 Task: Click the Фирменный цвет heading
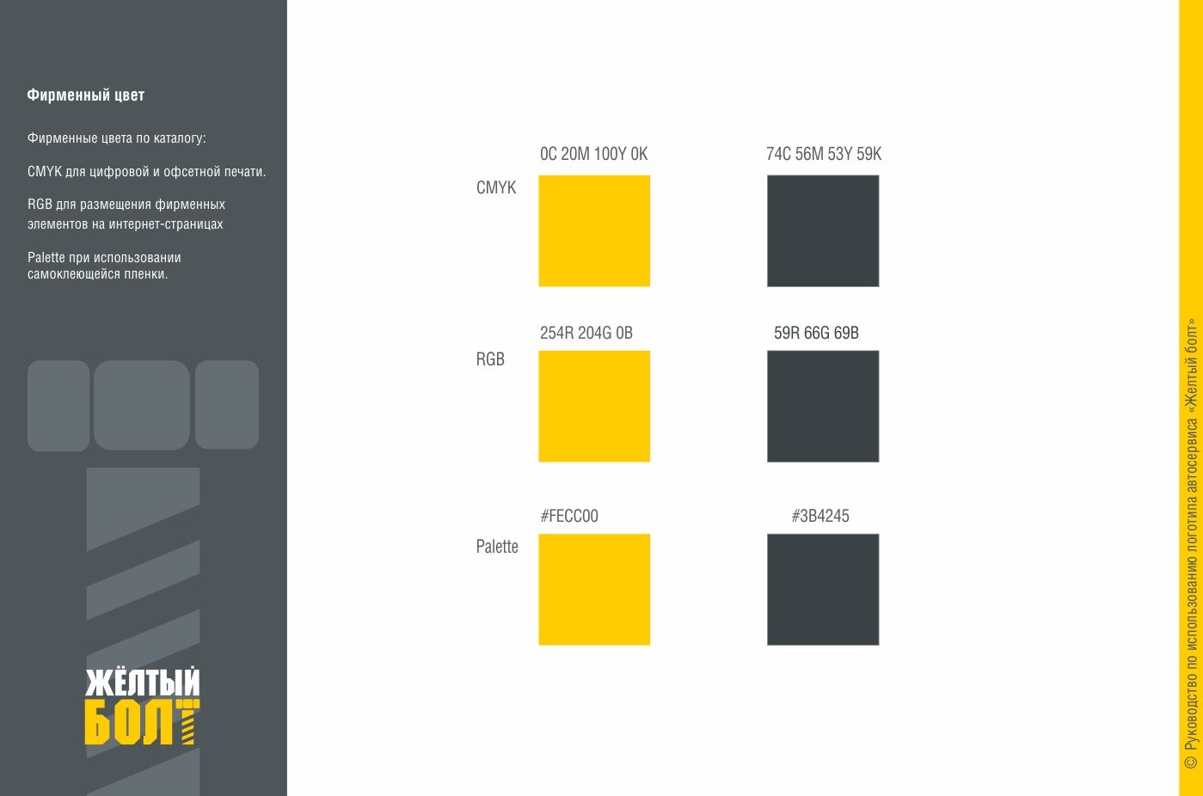tap(86, 95)
